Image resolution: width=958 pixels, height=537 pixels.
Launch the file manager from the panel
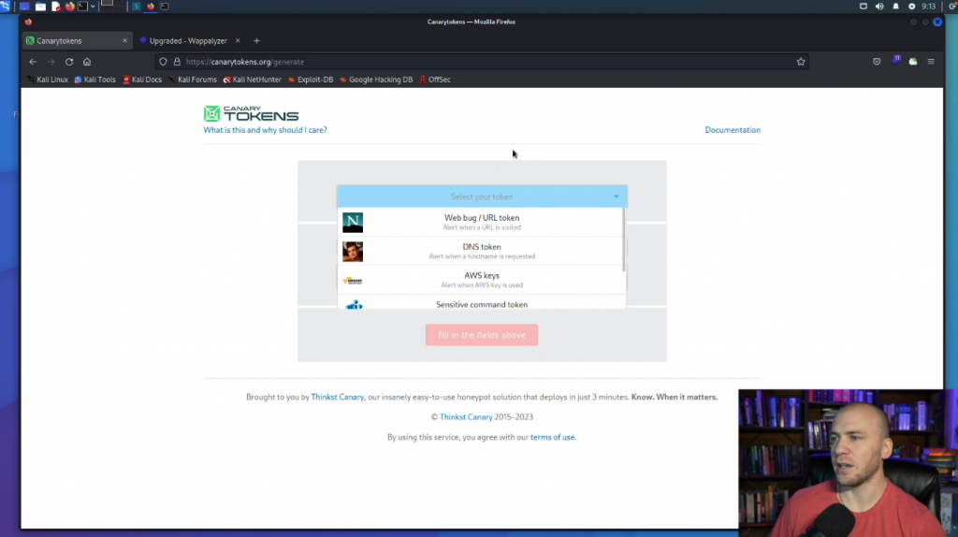pos(40,7)
